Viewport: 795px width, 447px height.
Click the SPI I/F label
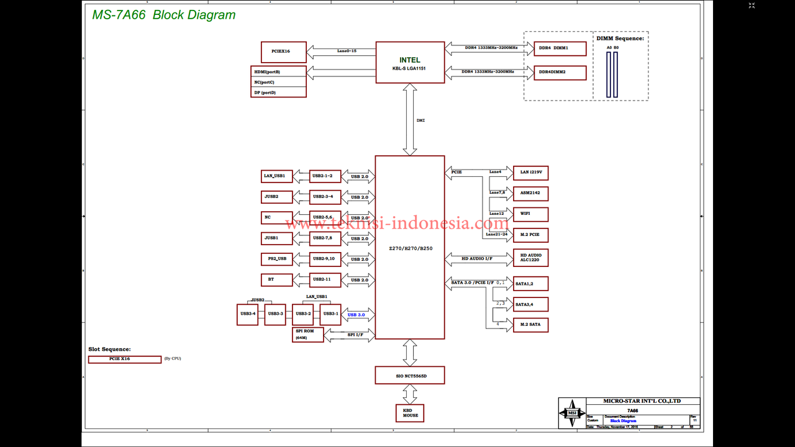click(356, 335)
